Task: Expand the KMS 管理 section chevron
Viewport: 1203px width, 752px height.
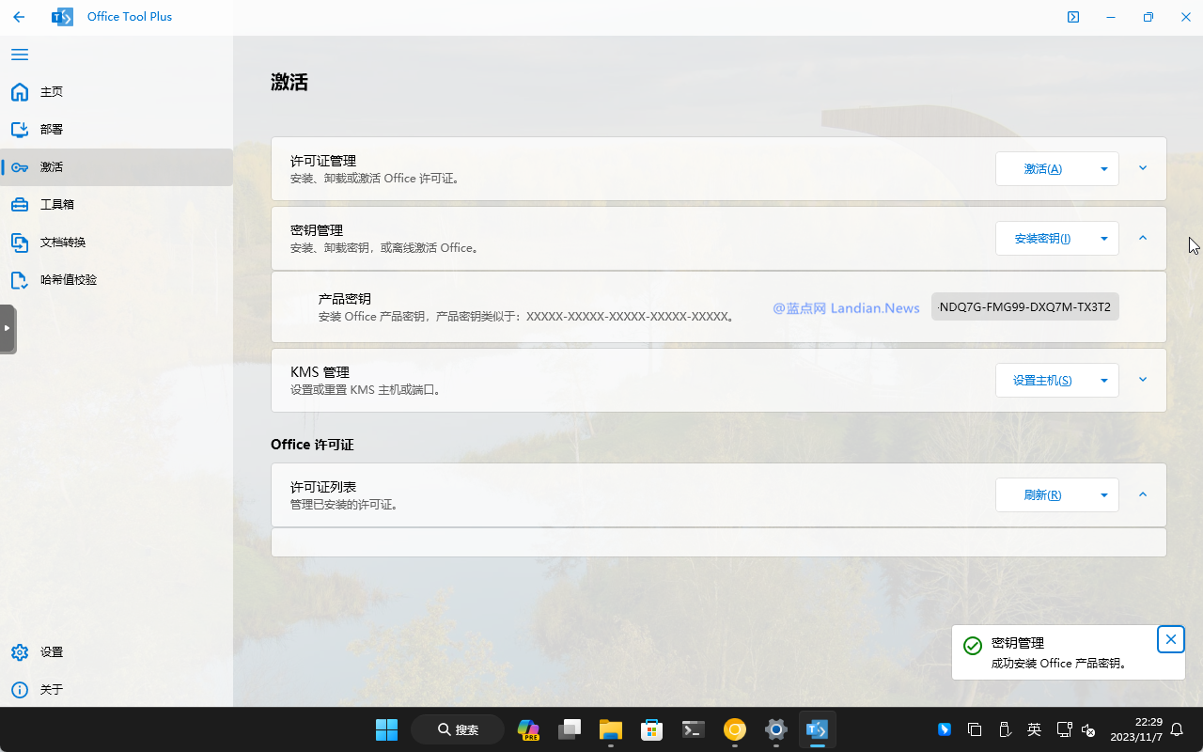Action: coord(1143,380)
